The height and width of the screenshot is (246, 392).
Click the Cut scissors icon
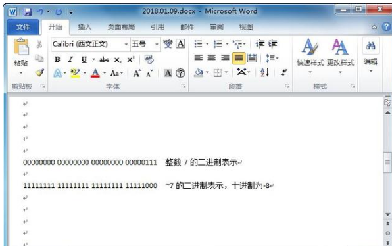[x=39, y=44]
